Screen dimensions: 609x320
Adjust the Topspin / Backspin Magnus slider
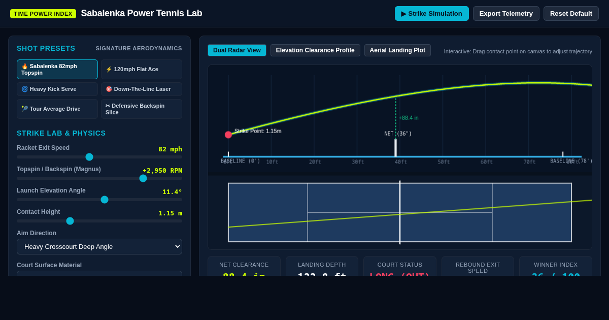(x=99, y=178)
